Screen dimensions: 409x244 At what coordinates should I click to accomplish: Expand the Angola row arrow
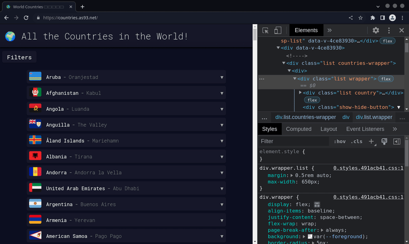click(222, 109)
